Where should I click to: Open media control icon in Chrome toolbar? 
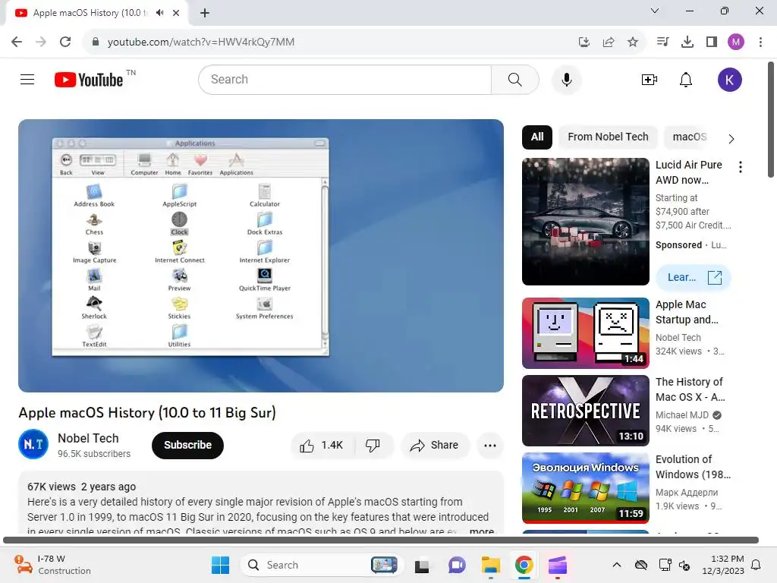point(662,42)
